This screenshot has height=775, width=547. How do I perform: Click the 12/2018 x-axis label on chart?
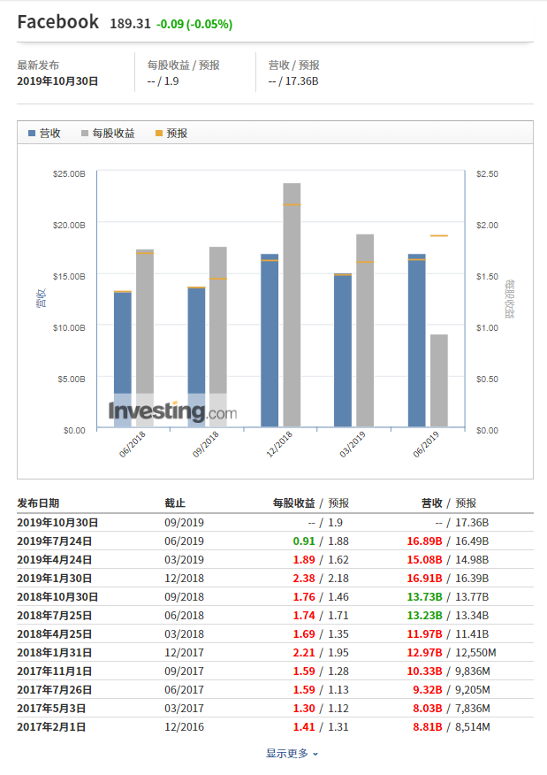pos(280,444)
